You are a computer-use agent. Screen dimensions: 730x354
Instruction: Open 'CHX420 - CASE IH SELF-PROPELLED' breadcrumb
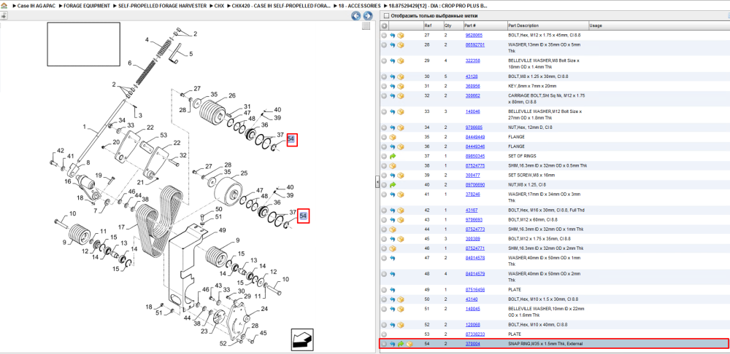pos(283,6)
